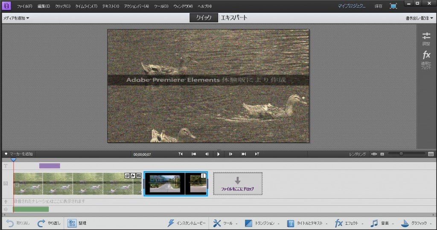Open the アクションバー(A) menu
The height and width of the screenshot is (230, 437).
pos(137,6)
